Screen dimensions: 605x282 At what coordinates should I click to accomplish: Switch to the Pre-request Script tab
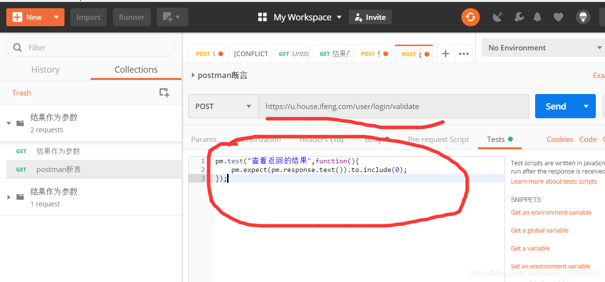(x=438, y=140)
